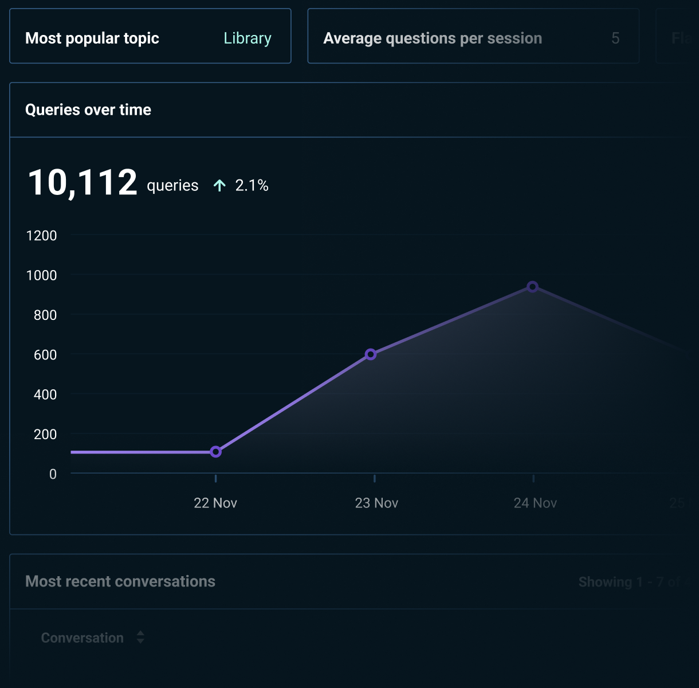Select the 23 Nov data point on chart

pyautogui.click(x=371, y=354)
